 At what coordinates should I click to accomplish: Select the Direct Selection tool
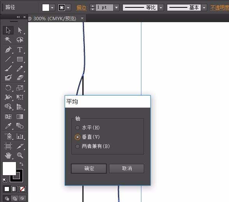pos(20,30)
